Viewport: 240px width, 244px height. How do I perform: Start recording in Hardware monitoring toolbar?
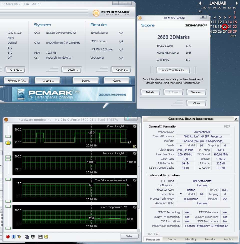click(x=8, y=237)
